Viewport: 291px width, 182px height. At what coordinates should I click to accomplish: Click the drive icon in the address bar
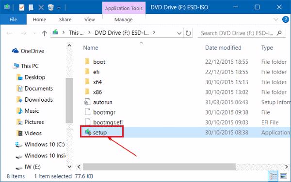[x=55, y=32]
